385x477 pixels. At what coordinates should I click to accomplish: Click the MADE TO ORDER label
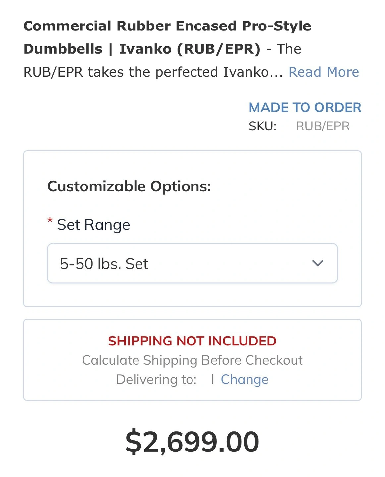tap(305, 107)
